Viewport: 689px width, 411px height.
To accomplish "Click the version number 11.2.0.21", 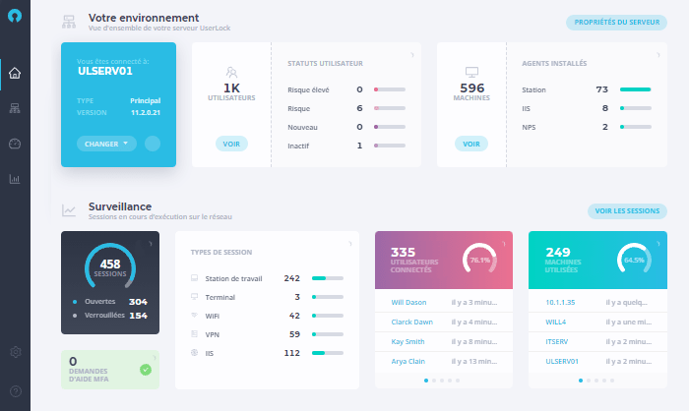I will 146,113.
